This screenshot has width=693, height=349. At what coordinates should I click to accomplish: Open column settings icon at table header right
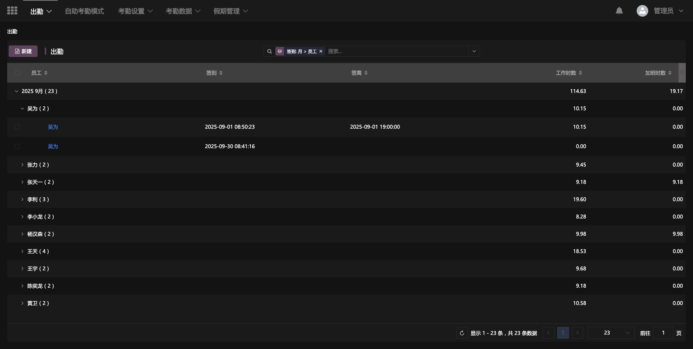pos(681,73)
